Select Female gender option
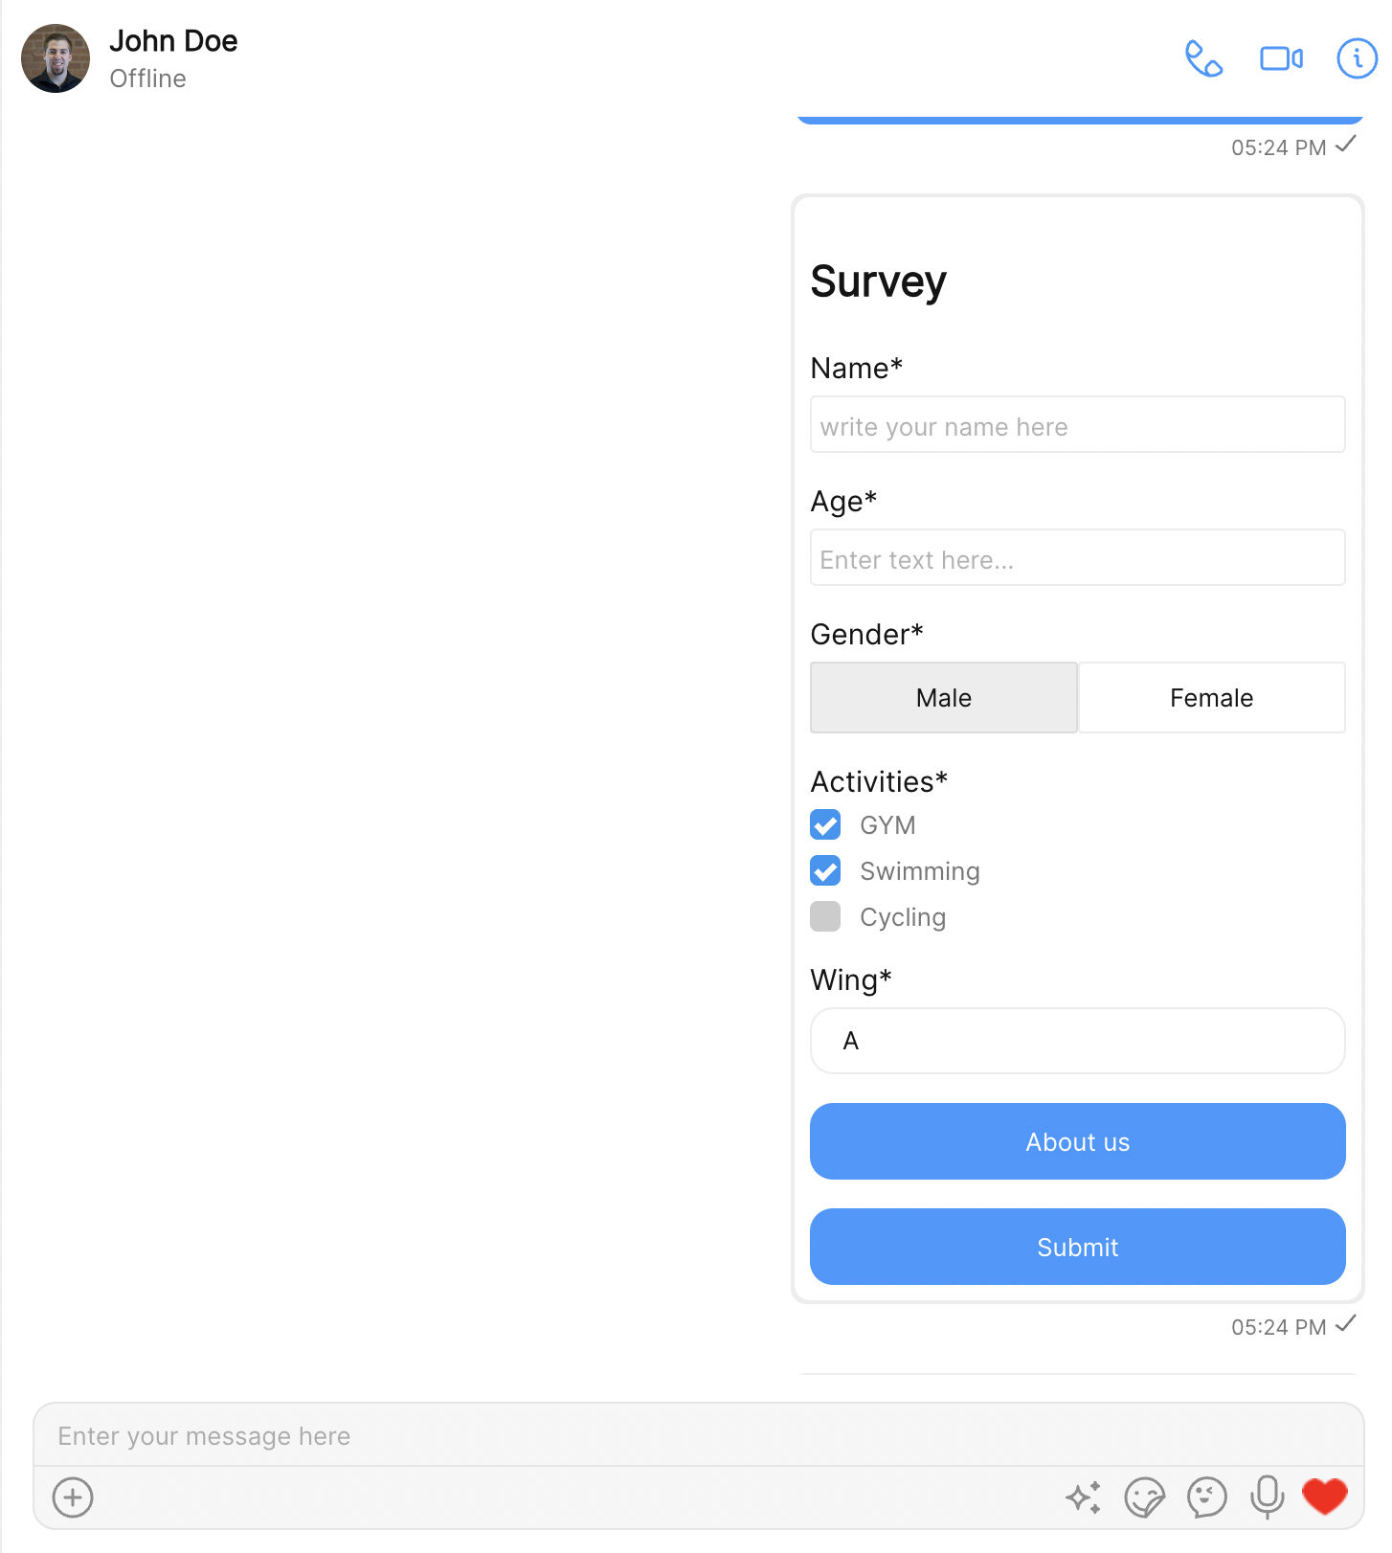The height and width of the screenshot is (1553, 1392). click(1212, 698)
